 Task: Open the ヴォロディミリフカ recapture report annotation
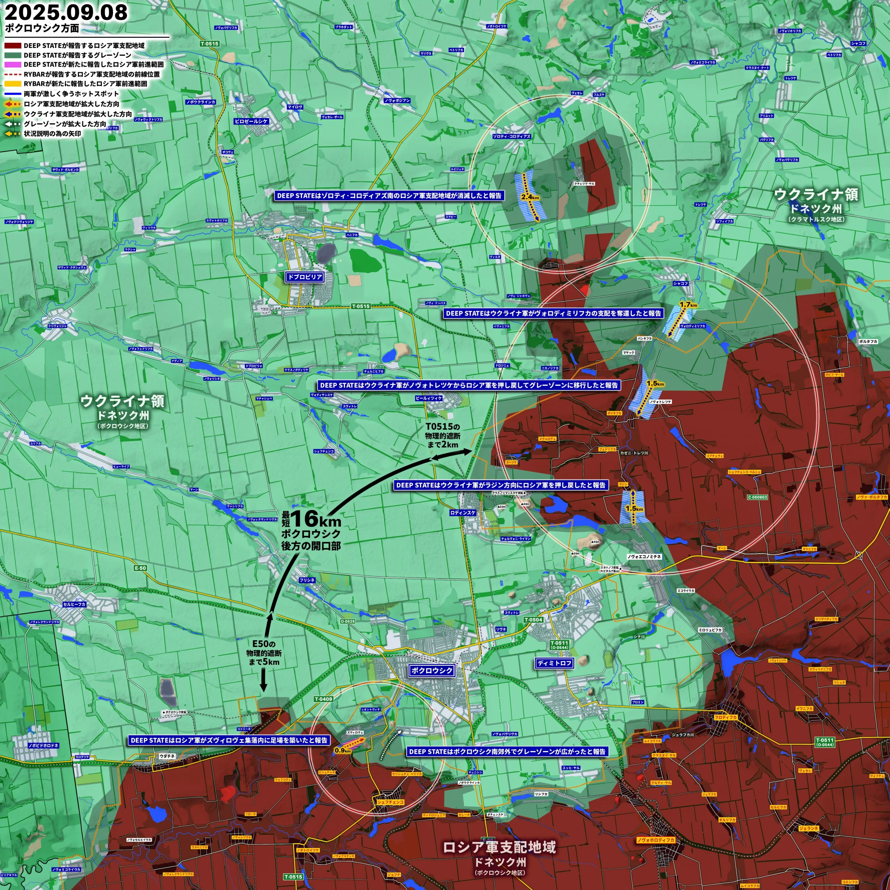pyautogui.click(x=553, y=313)
